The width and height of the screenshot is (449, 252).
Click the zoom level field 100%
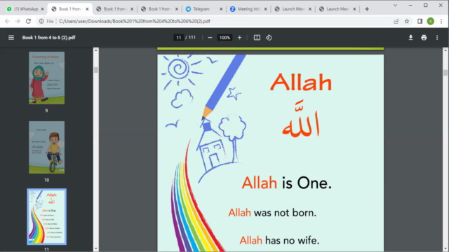(224, 37)
